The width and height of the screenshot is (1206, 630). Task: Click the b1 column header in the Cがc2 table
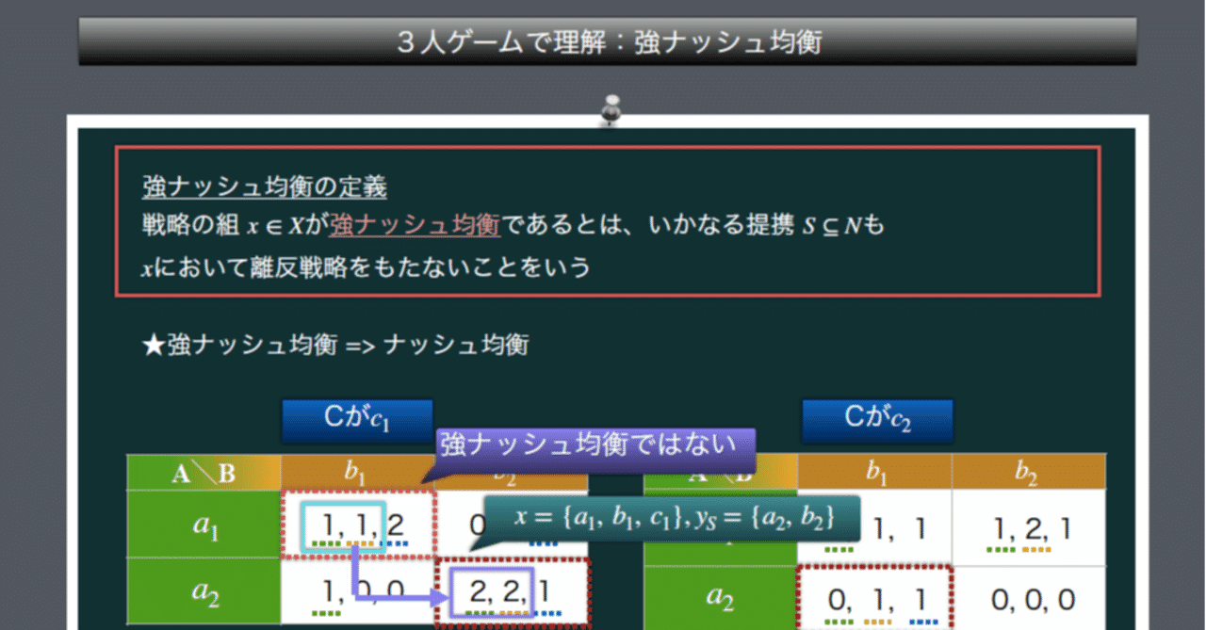[x=875, y=472]
